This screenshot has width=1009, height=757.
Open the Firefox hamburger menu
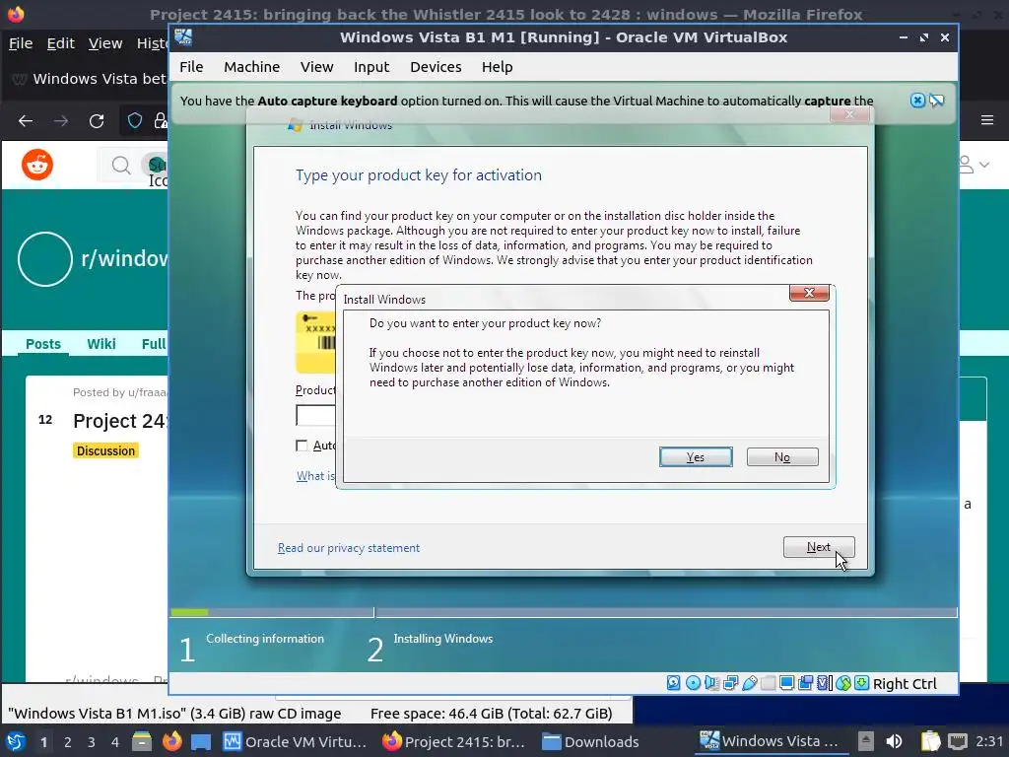click(987, 119)
